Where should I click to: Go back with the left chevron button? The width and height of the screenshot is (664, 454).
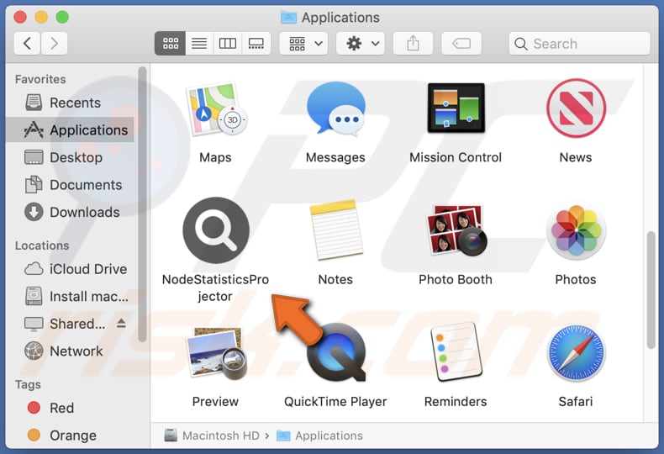tap(27, 43)
